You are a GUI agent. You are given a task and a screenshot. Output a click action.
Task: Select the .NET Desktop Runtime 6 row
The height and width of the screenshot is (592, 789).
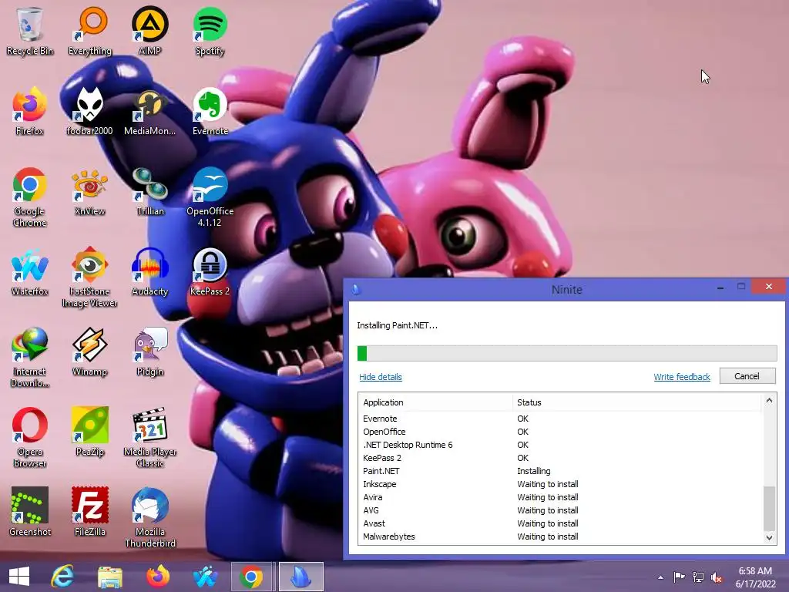[561, 445]
